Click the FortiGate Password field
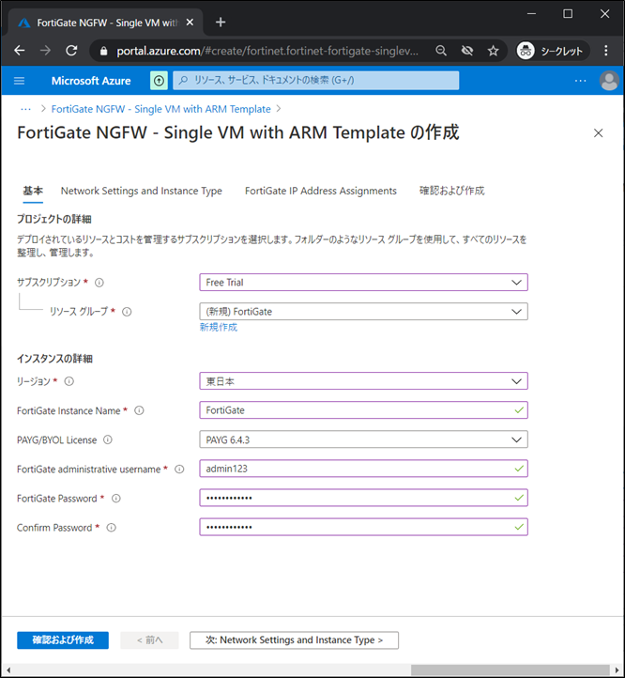This screenshot has height=678, width=625. (363, 498)
